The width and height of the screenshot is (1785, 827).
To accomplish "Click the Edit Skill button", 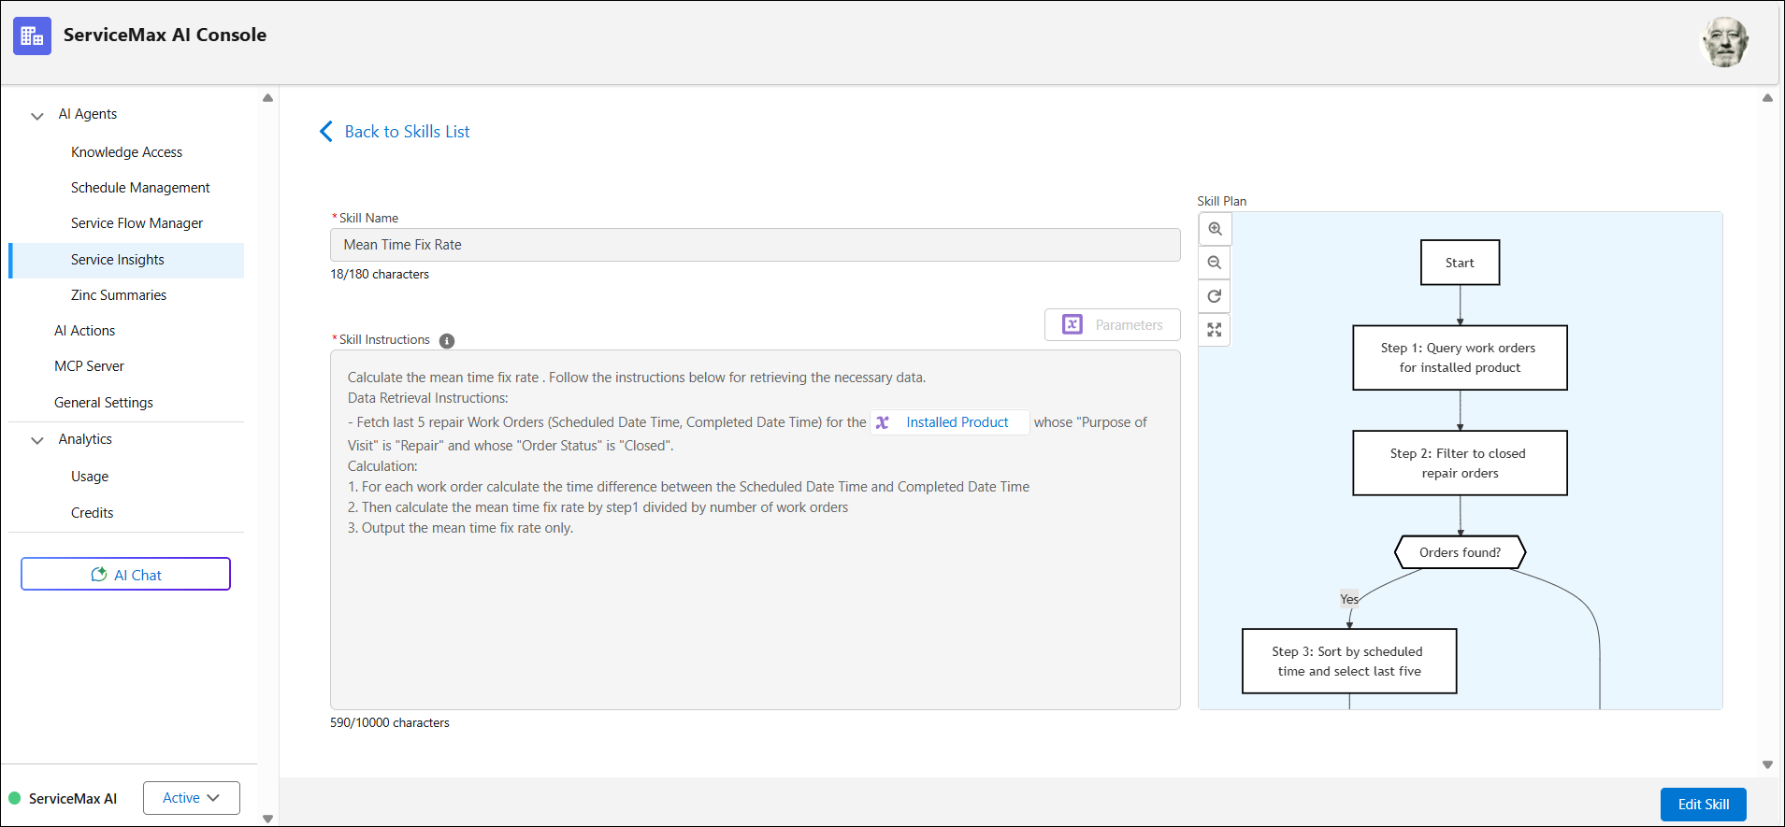I will point(1704,805).
